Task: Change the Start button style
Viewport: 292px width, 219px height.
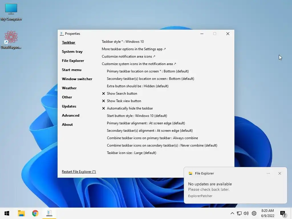Action: point(137,116)
